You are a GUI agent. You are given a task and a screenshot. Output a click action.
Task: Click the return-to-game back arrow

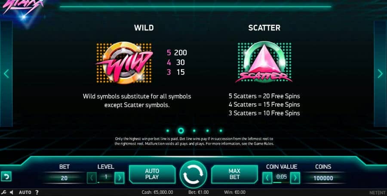(6, 177)
